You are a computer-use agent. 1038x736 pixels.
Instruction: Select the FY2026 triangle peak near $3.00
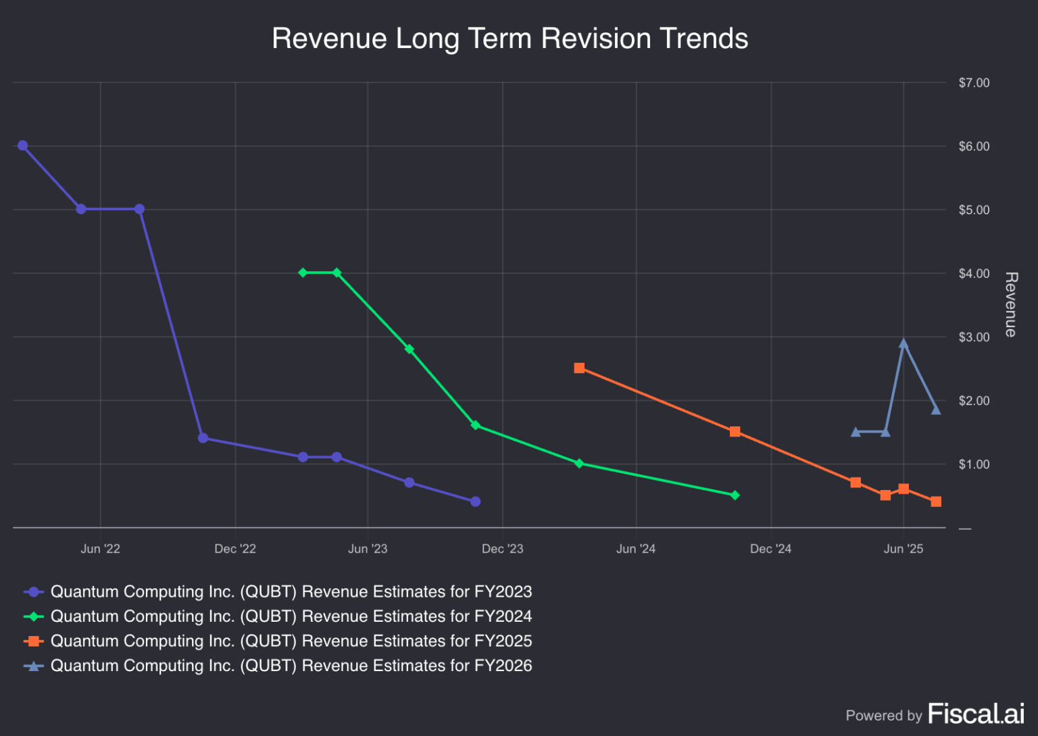click(904, 344)
